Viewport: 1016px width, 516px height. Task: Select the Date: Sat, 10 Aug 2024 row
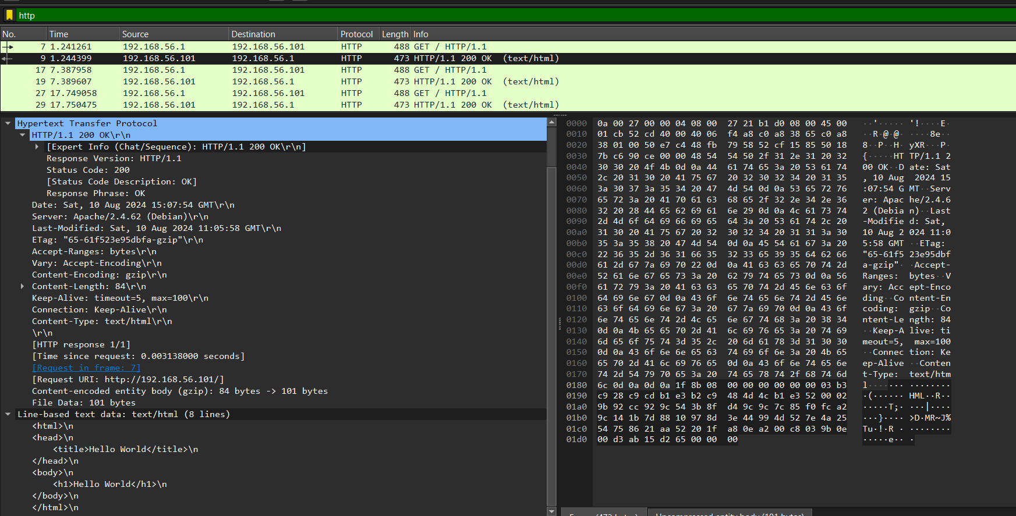[x=274, y=205]
